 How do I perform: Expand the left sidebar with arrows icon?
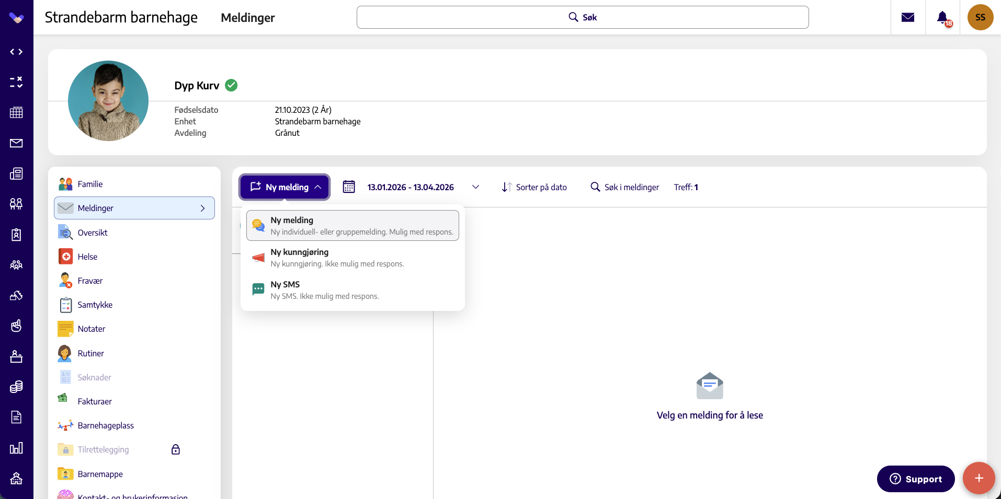tap(16, 52)
